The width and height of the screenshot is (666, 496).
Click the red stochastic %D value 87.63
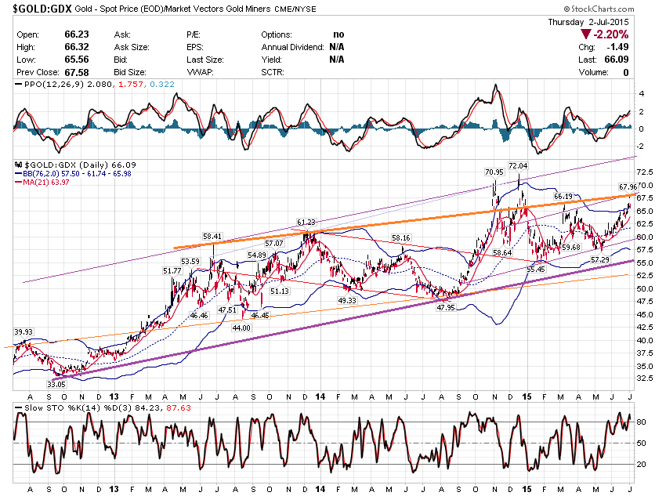pyautogui.click(x=179, y=407)
